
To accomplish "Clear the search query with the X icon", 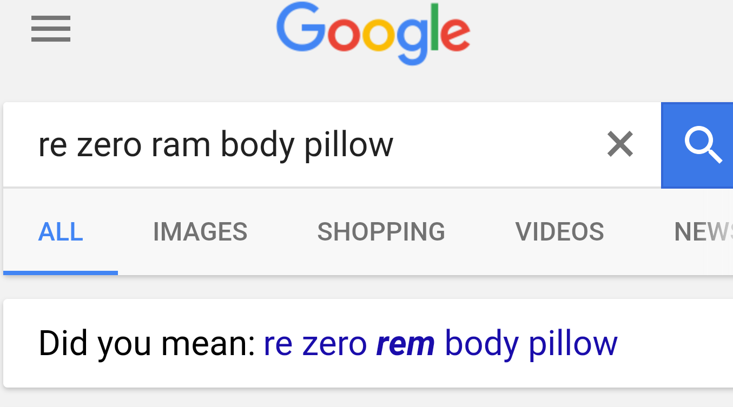I will click(619, 144).
